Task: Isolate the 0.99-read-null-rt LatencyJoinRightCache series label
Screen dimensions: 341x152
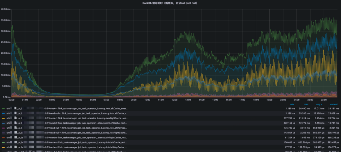Action: click(67, 133)
